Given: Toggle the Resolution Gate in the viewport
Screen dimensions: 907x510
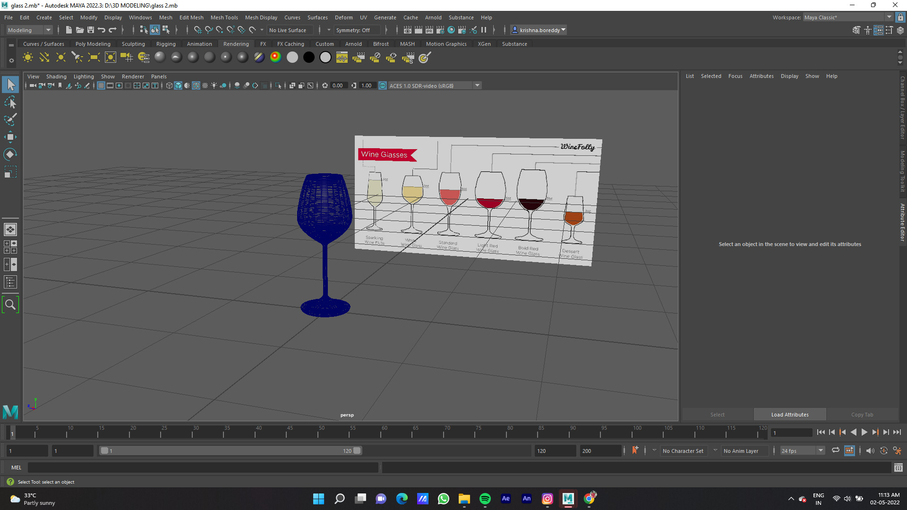Looking at the screenshot, I should [119, 85].
